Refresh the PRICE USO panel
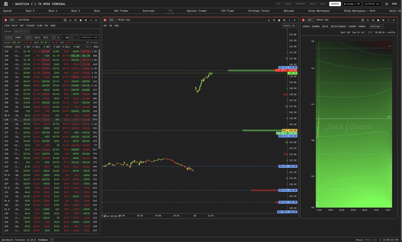Screen dimensions: 402x242 click(269, 20)
